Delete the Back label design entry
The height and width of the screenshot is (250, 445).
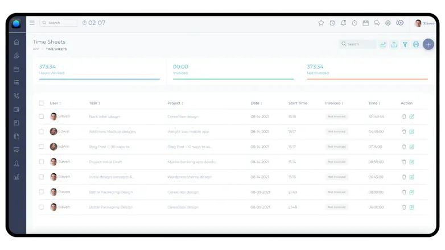click(404, 116)
